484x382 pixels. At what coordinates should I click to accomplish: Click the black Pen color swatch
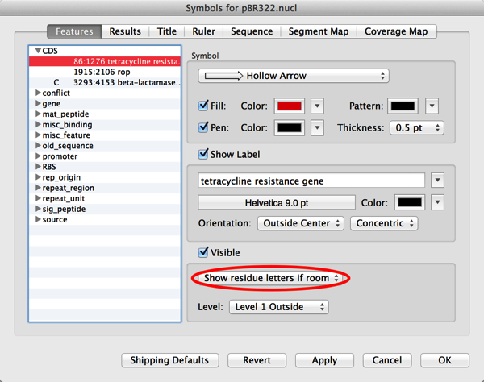(290, 128)
